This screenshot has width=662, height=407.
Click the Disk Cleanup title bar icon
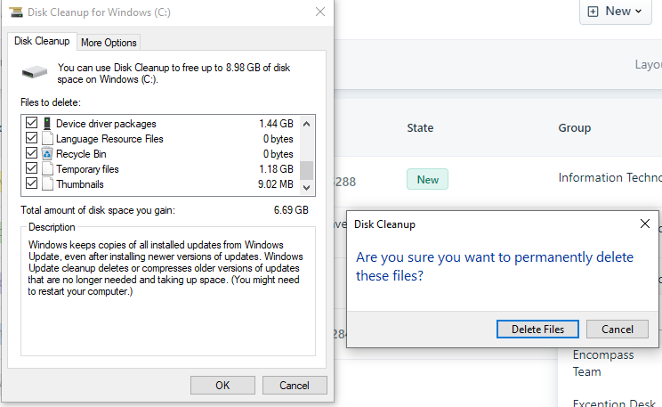16,12
